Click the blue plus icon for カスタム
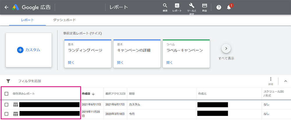 tap(20, 50)
